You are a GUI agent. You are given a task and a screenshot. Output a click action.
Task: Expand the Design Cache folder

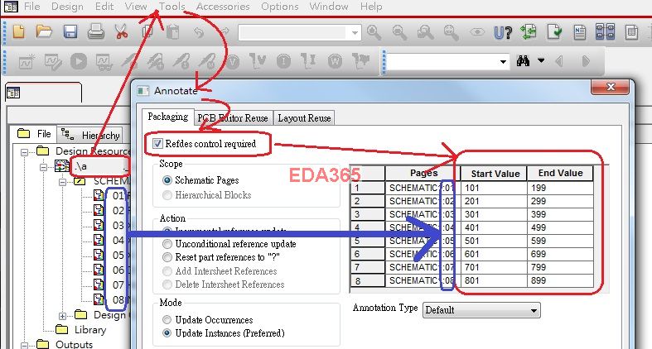tap(62, 316)
